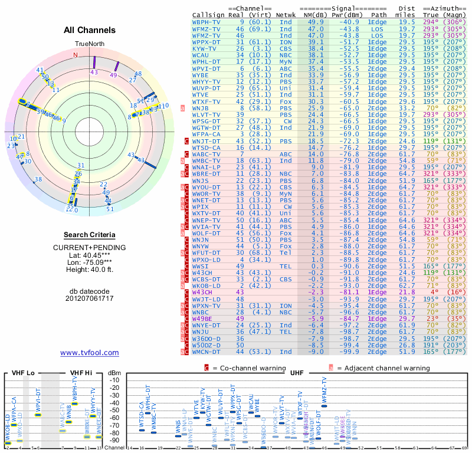The image size is (472, 453).
Task: Click the co-channel 'C' icon beside WPXO-LD
Action: pos(186,260)
